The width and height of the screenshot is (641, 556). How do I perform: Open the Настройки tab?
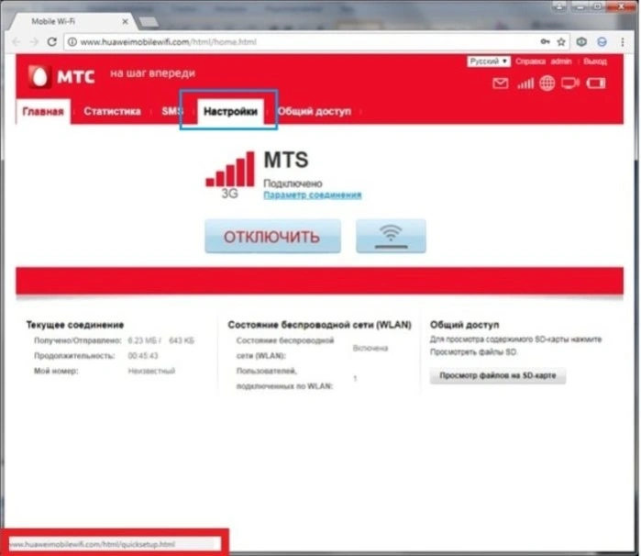tap(230, 111)
